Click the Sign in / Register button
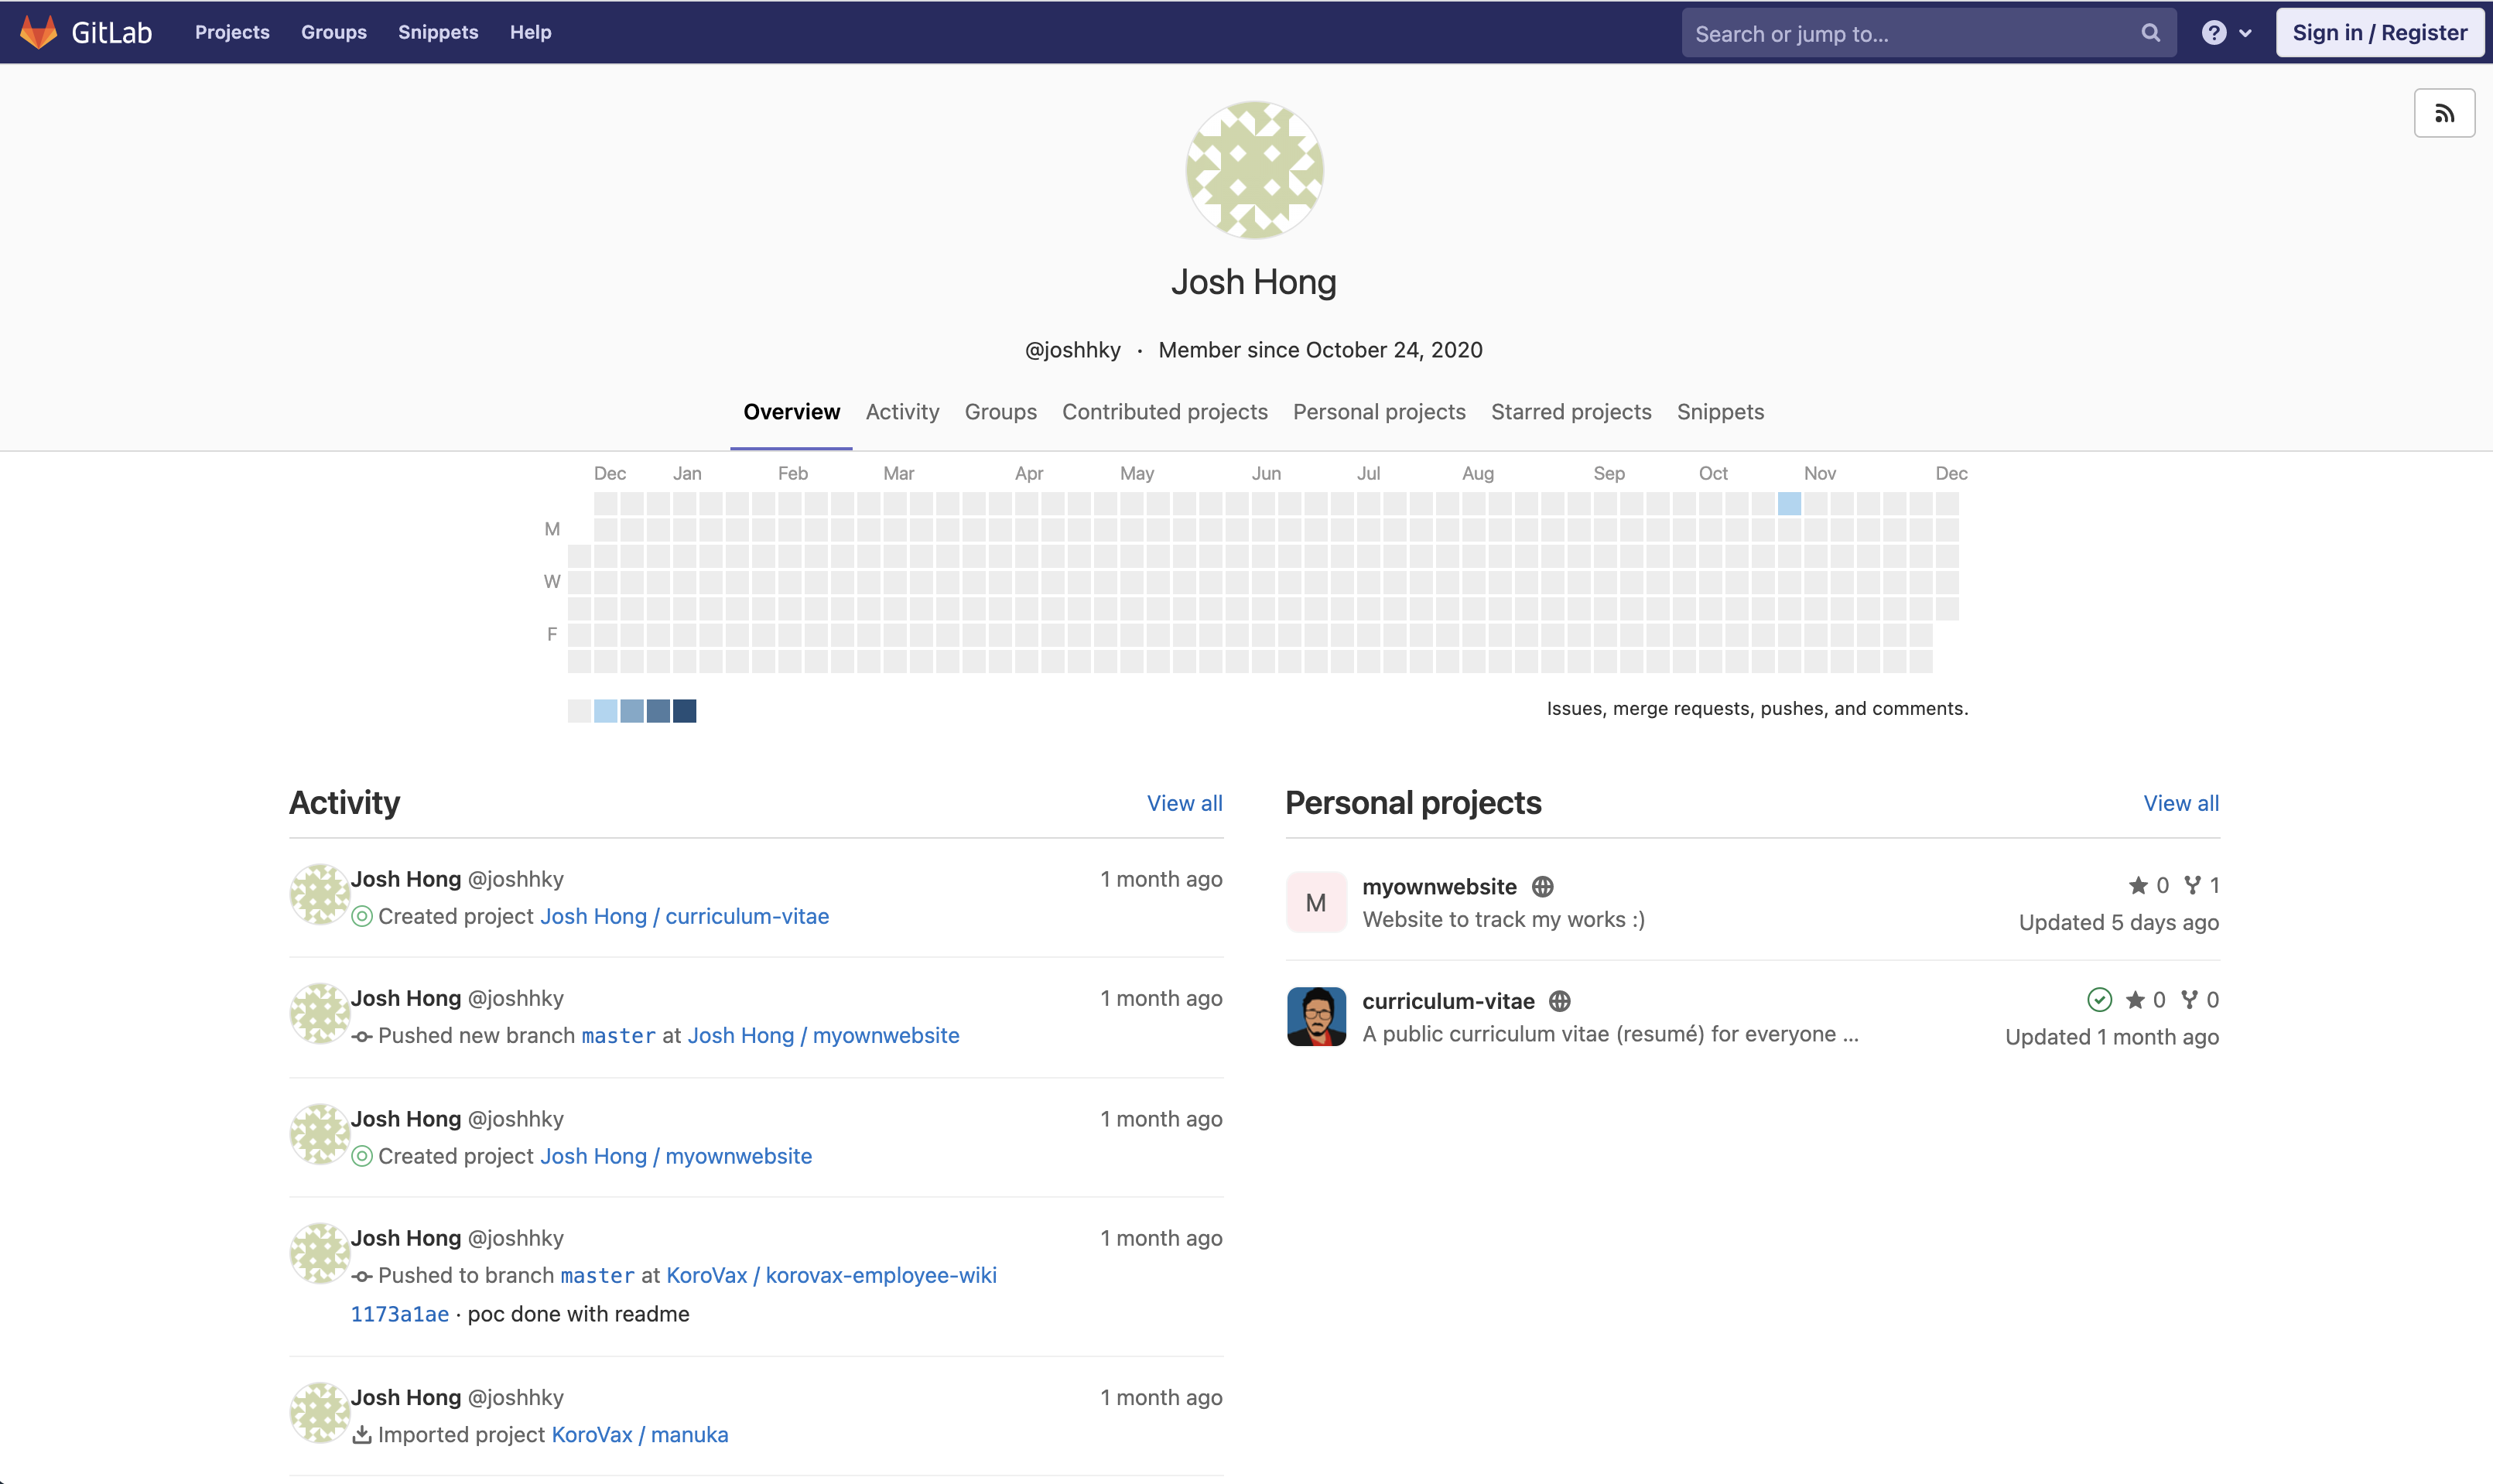 click(2379, 32)
